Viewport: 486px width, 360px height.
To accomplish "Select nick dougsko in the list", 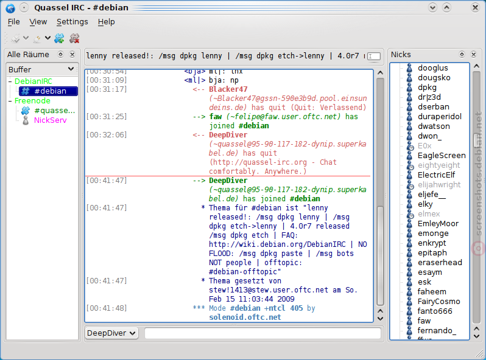I will (434, 78).
